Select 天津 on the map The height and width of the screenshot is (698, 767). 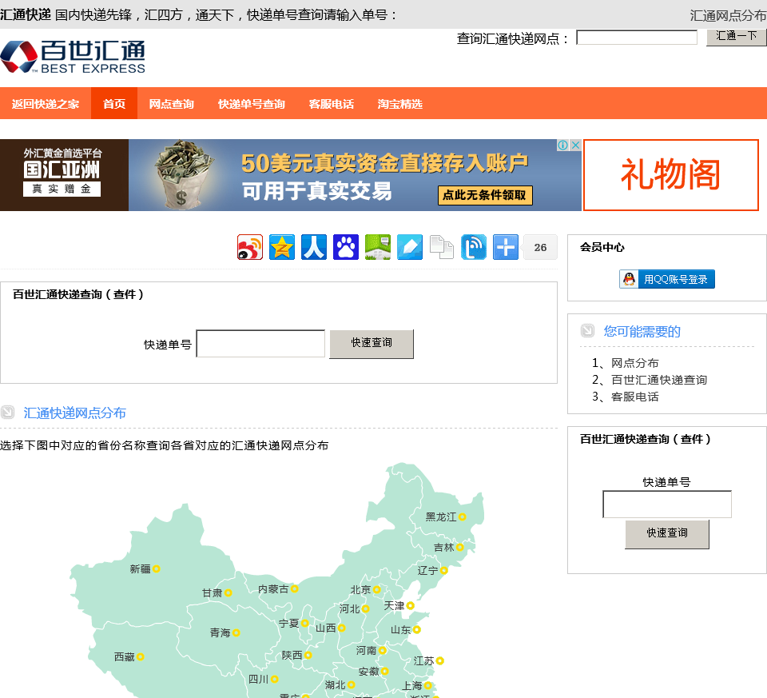[x=399, y=606]
